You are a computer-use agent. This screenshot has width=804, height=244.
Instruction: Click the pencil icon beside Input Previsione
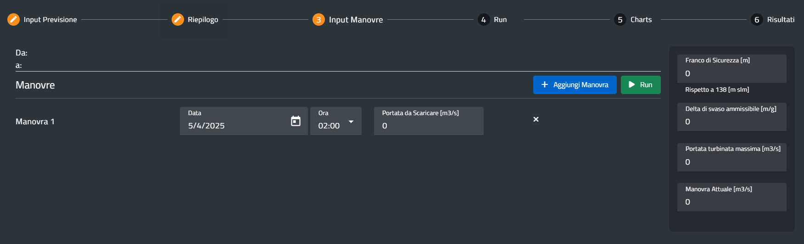pos(14,20)
